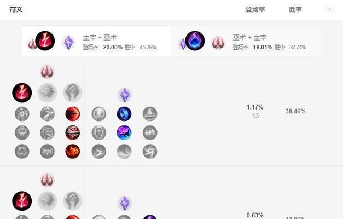Click the red Eyeball Collection rune icon

click(x=73, y=132)
